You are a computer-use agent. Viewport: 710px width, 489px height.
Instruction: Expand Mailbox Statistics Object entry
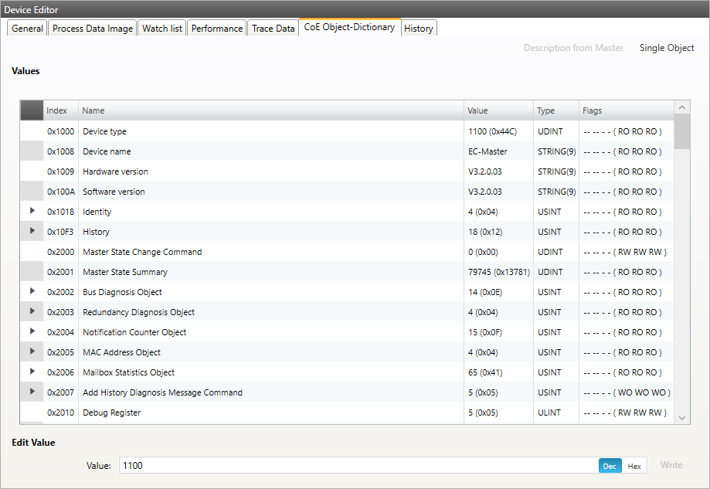point(32,372)
